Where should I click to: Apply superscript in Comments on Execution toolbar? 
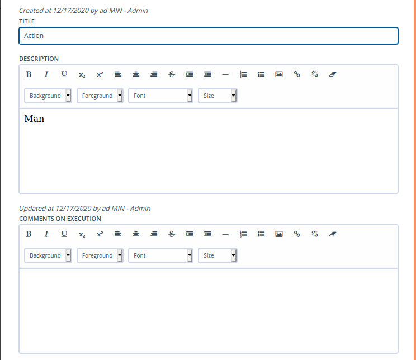[100, 234]
